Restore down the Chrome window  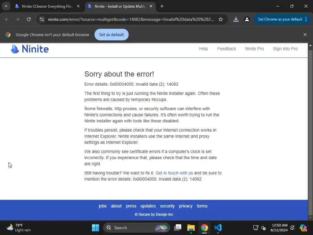coord(292,6)
